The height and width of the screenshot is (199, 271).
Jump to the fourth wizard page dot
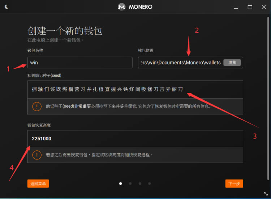tap(149, 184)
